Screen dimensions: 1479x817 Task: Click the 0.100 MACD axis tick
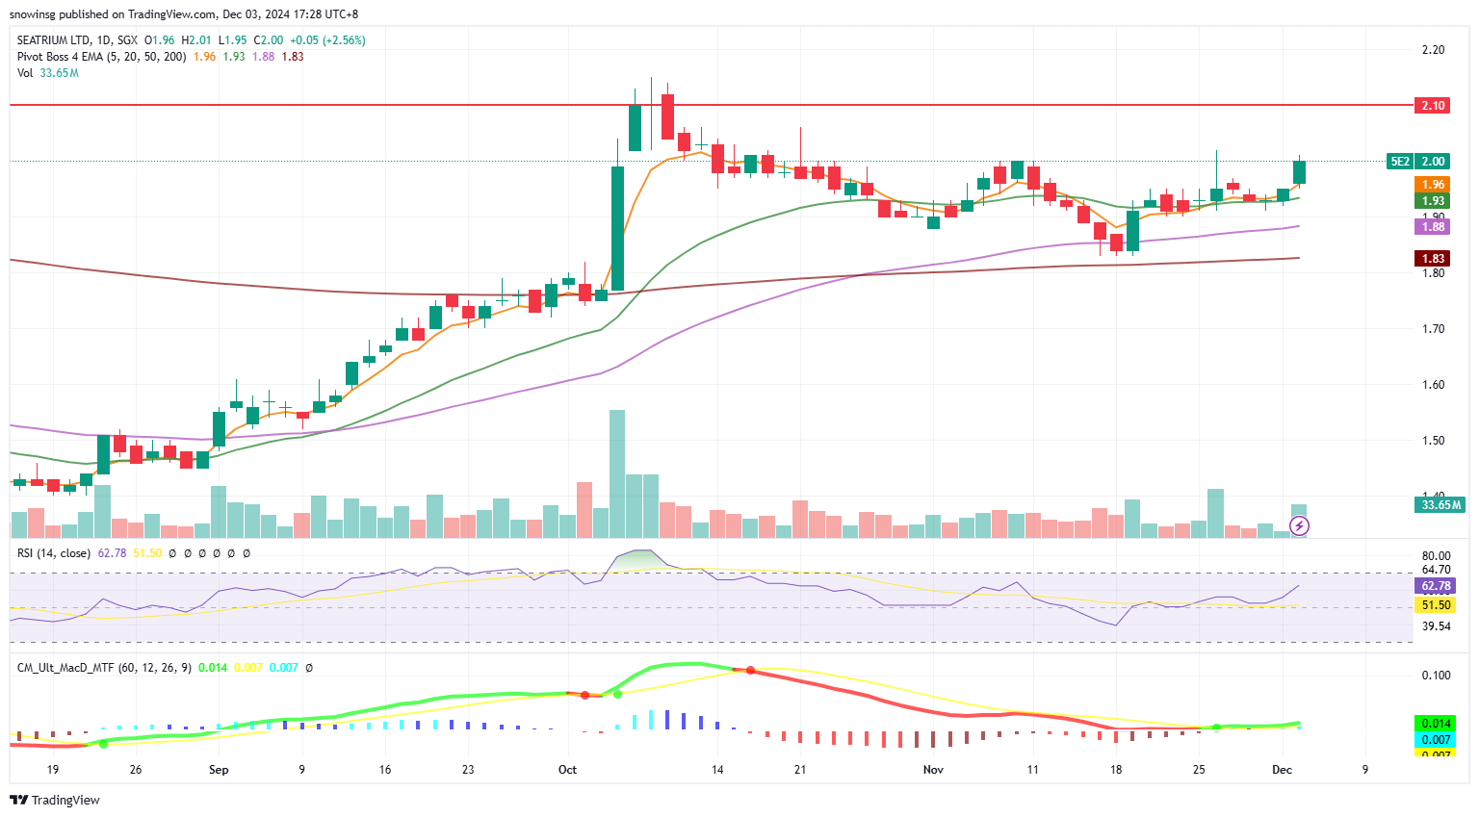click(1436, 675)
